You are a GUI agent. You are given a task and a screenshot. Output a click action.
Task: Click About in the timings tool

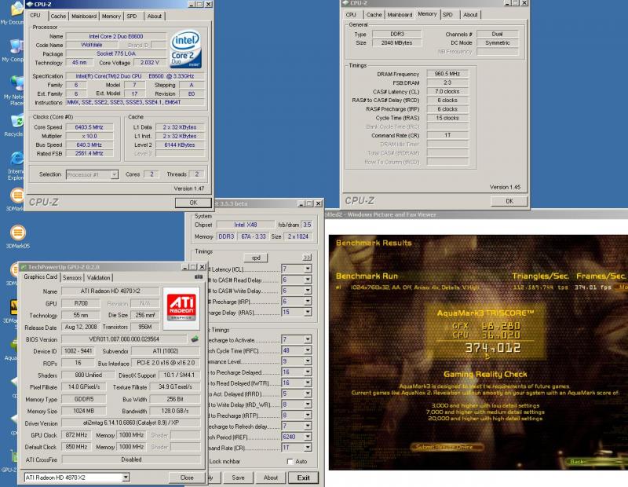(x=270, y=478)
